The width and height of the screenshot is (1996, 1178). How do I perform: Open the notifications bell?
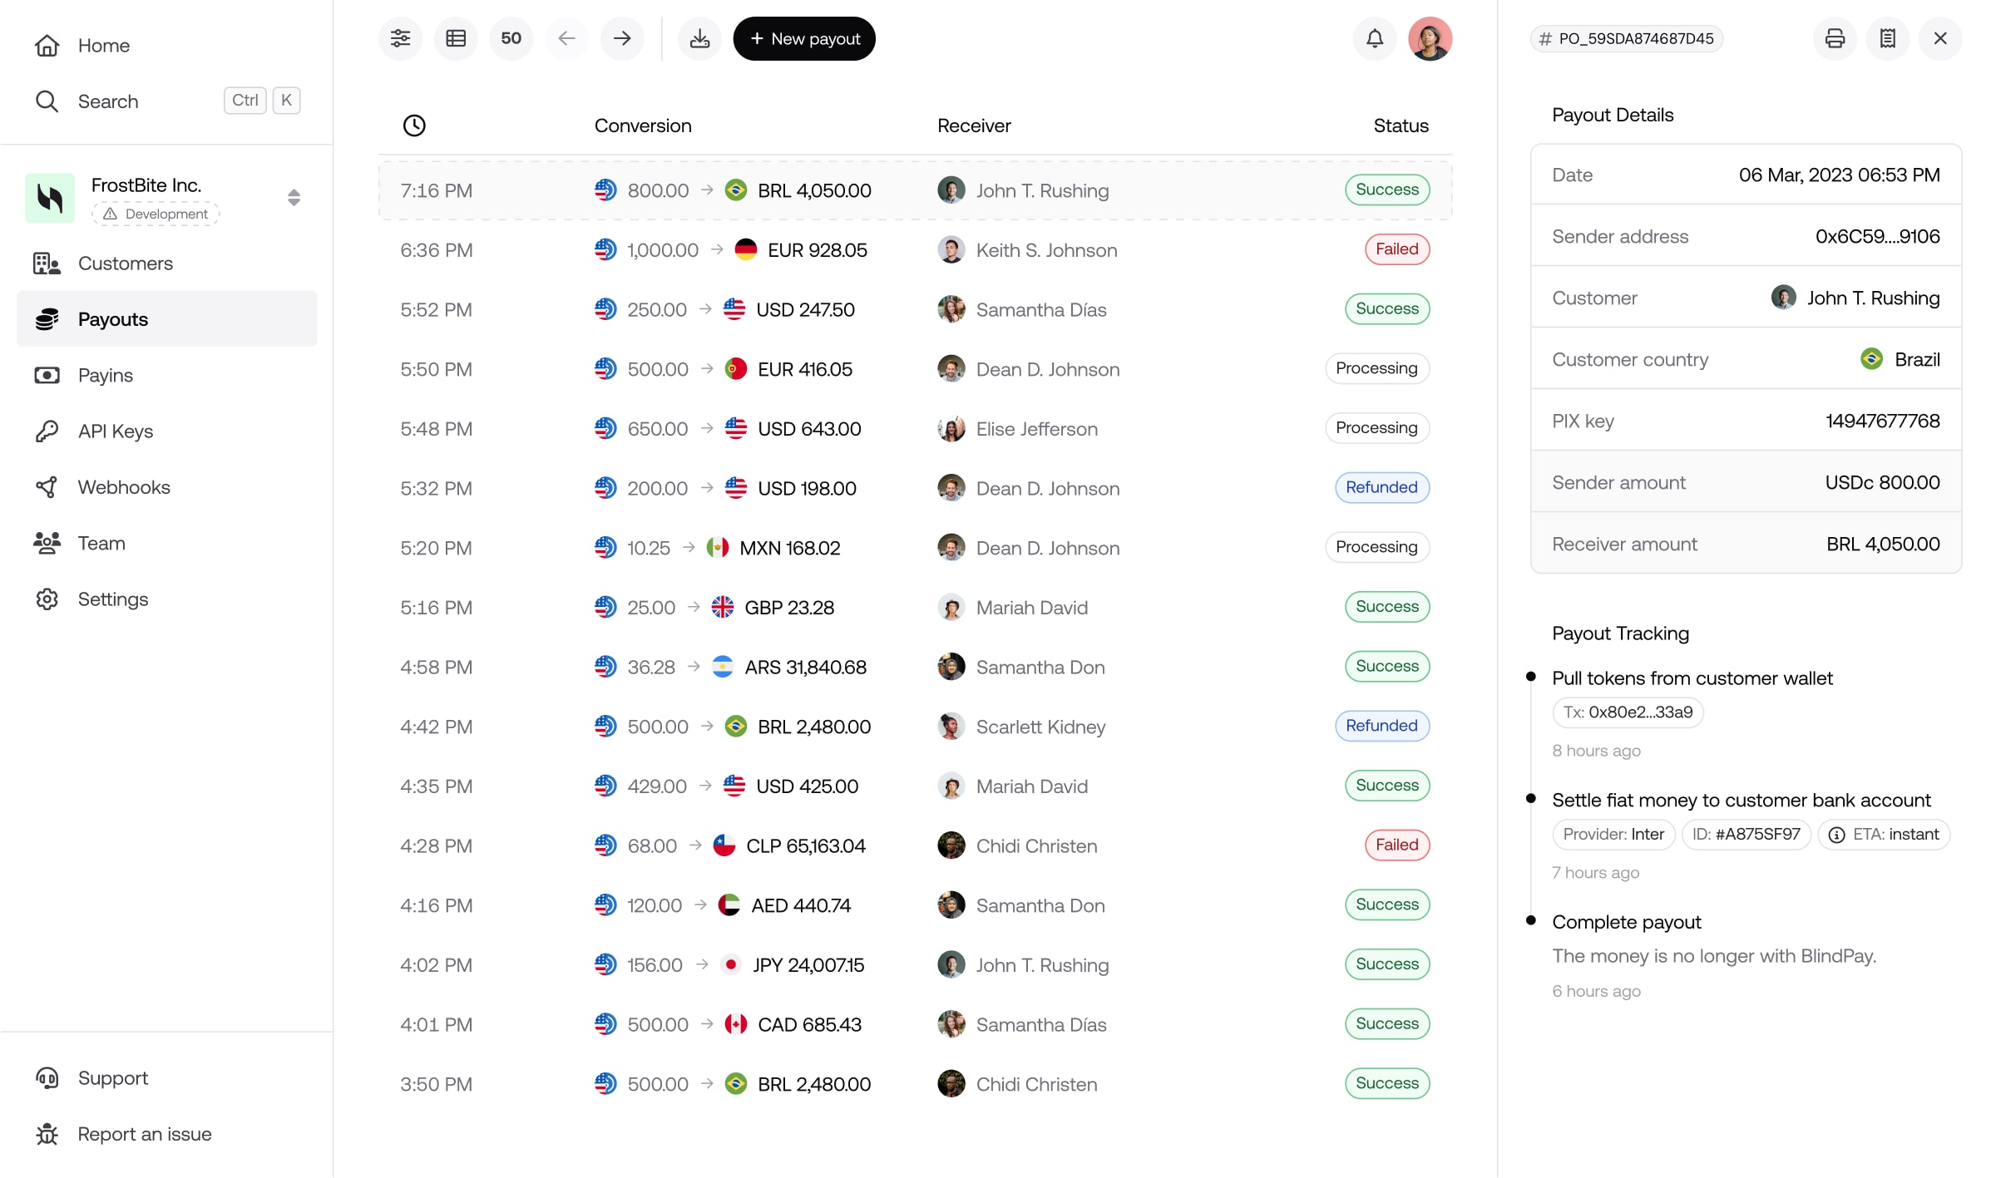[1374, 38]
